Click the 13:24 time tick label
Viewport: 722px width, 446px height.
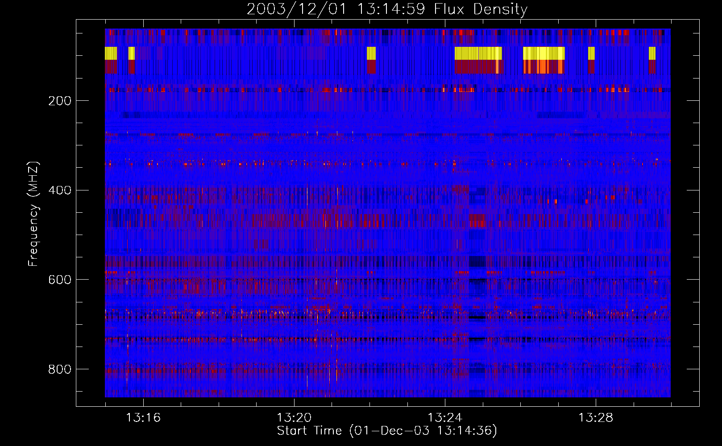(445, 418)
